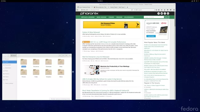Open the Firefox hamburger menu
The width and height of the screenshot is (200, 112).
coord(174,10)
